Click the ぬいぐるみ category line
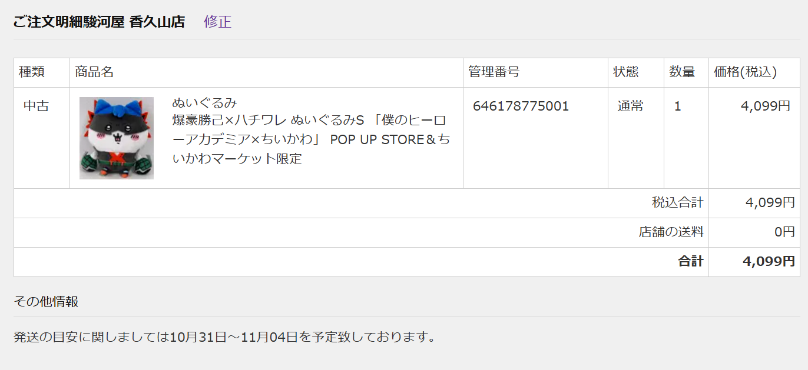This screenshot has height=370, width=808. coord(204,103)
